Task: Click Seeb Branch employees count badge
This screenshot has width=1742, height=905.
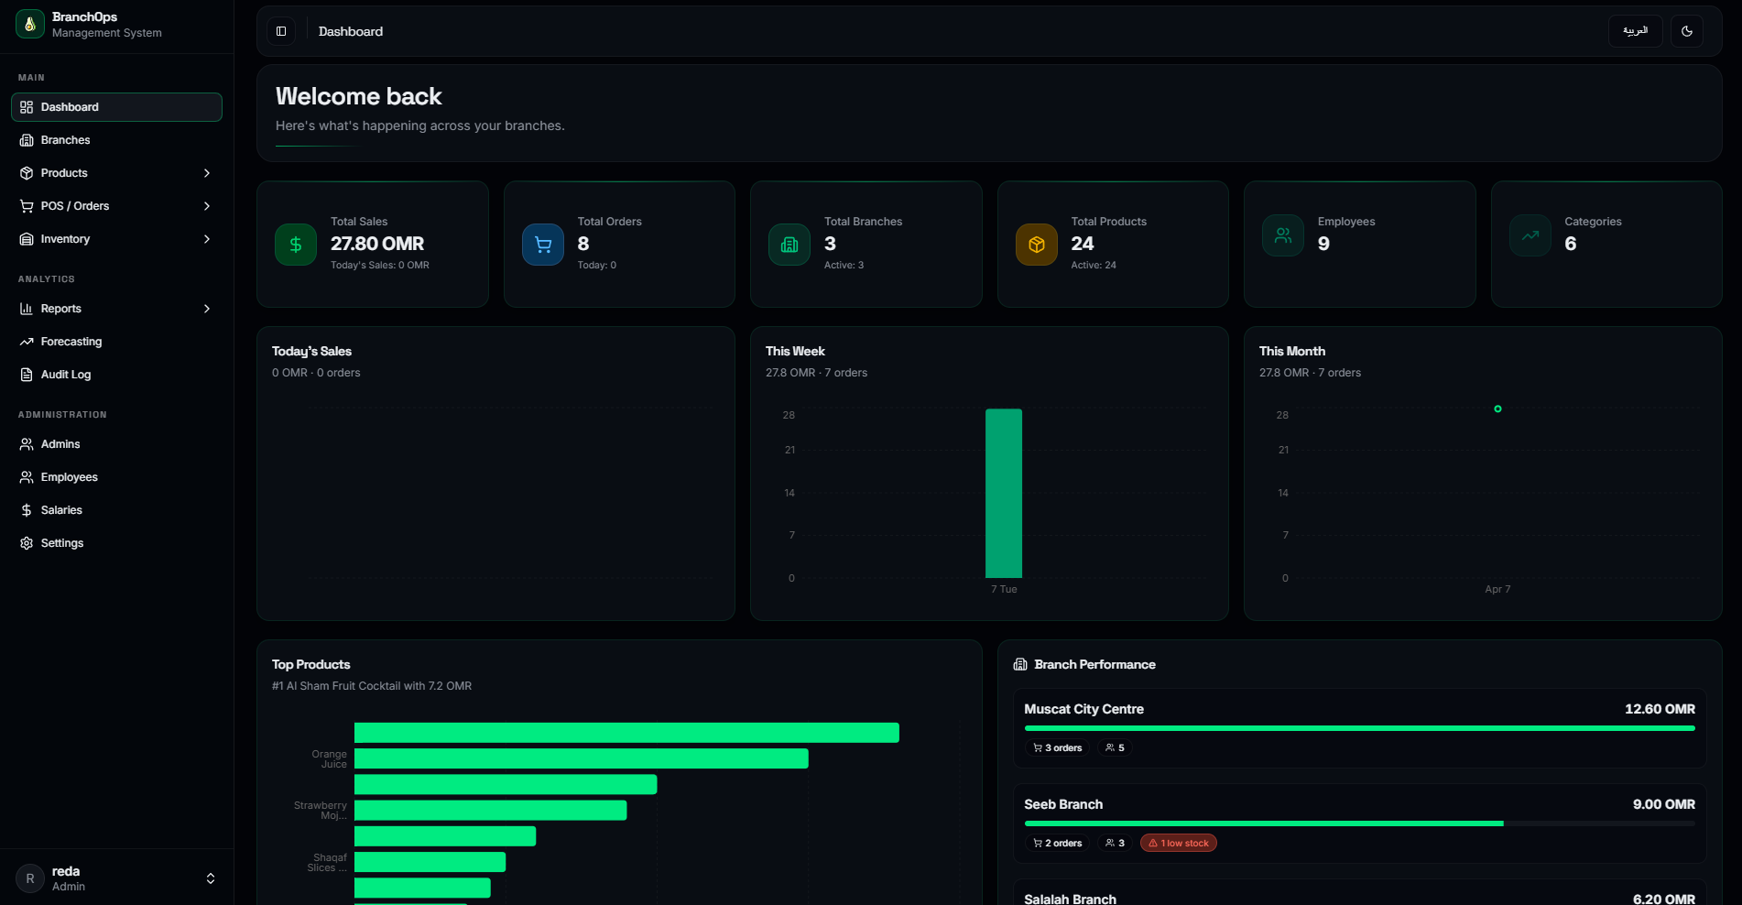Action: [x=1115, y=843]
